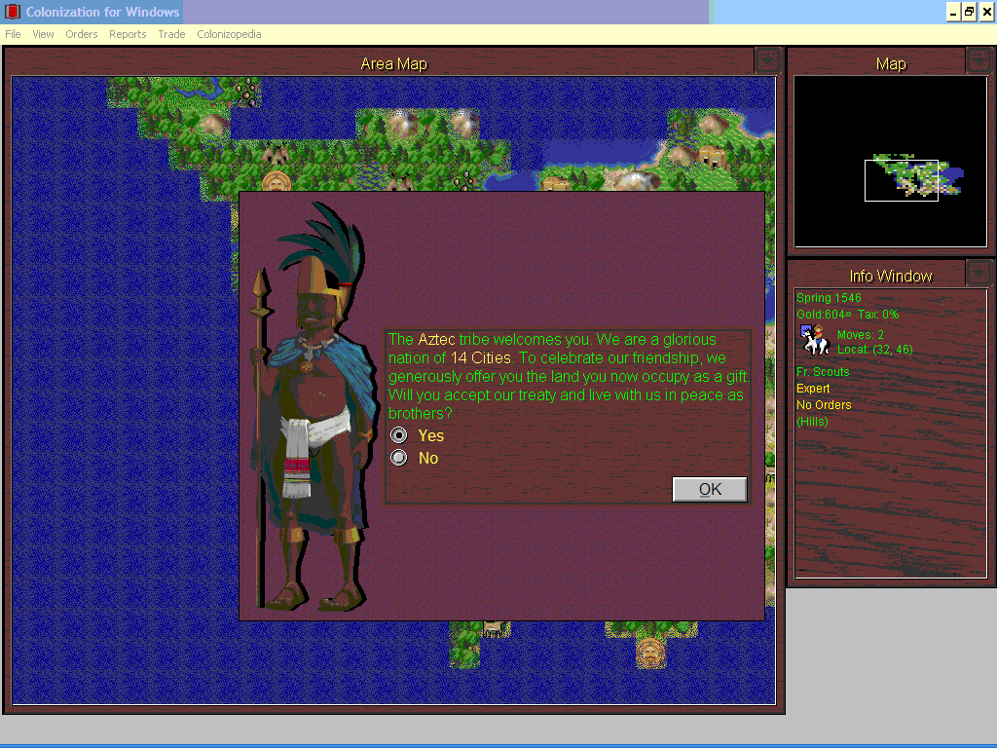Open the File menu
This screenshot has width=997, height=748.
click(13, 34)
